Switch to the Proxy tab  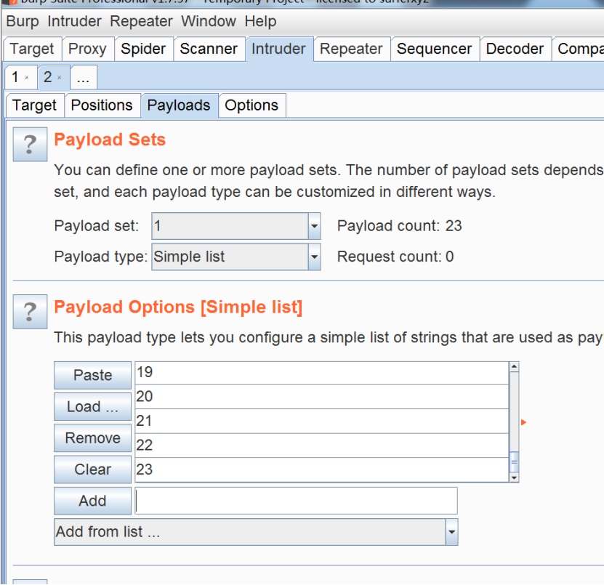tap(87, 49)
